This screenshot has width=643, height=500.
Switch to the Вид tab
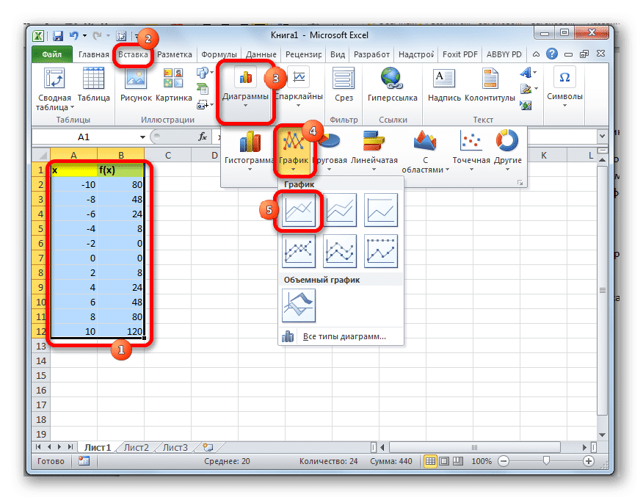pos(338,54)
